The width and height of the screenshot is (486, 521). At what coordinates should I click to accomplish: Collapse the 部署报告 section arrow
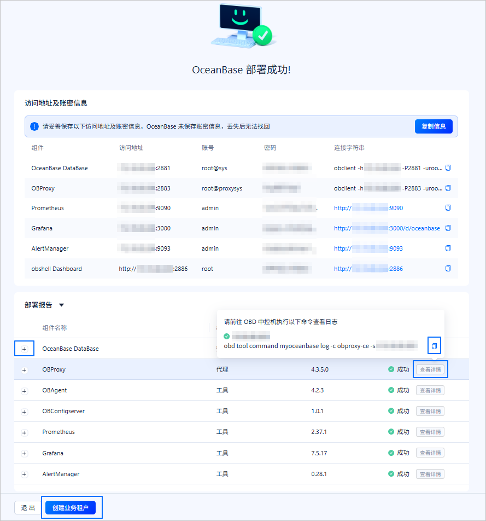(61, 305)
